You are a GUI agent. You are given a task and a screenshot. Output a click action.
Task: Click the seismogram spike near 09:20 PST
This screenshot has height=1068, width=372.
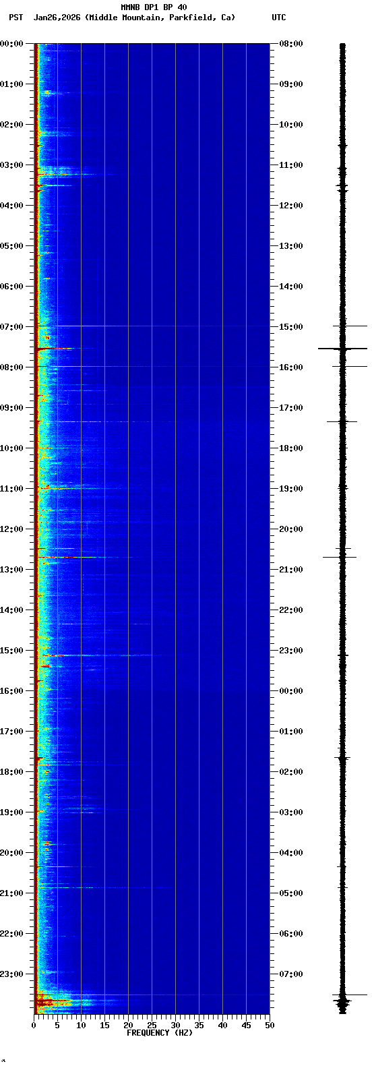pos(342,421)
